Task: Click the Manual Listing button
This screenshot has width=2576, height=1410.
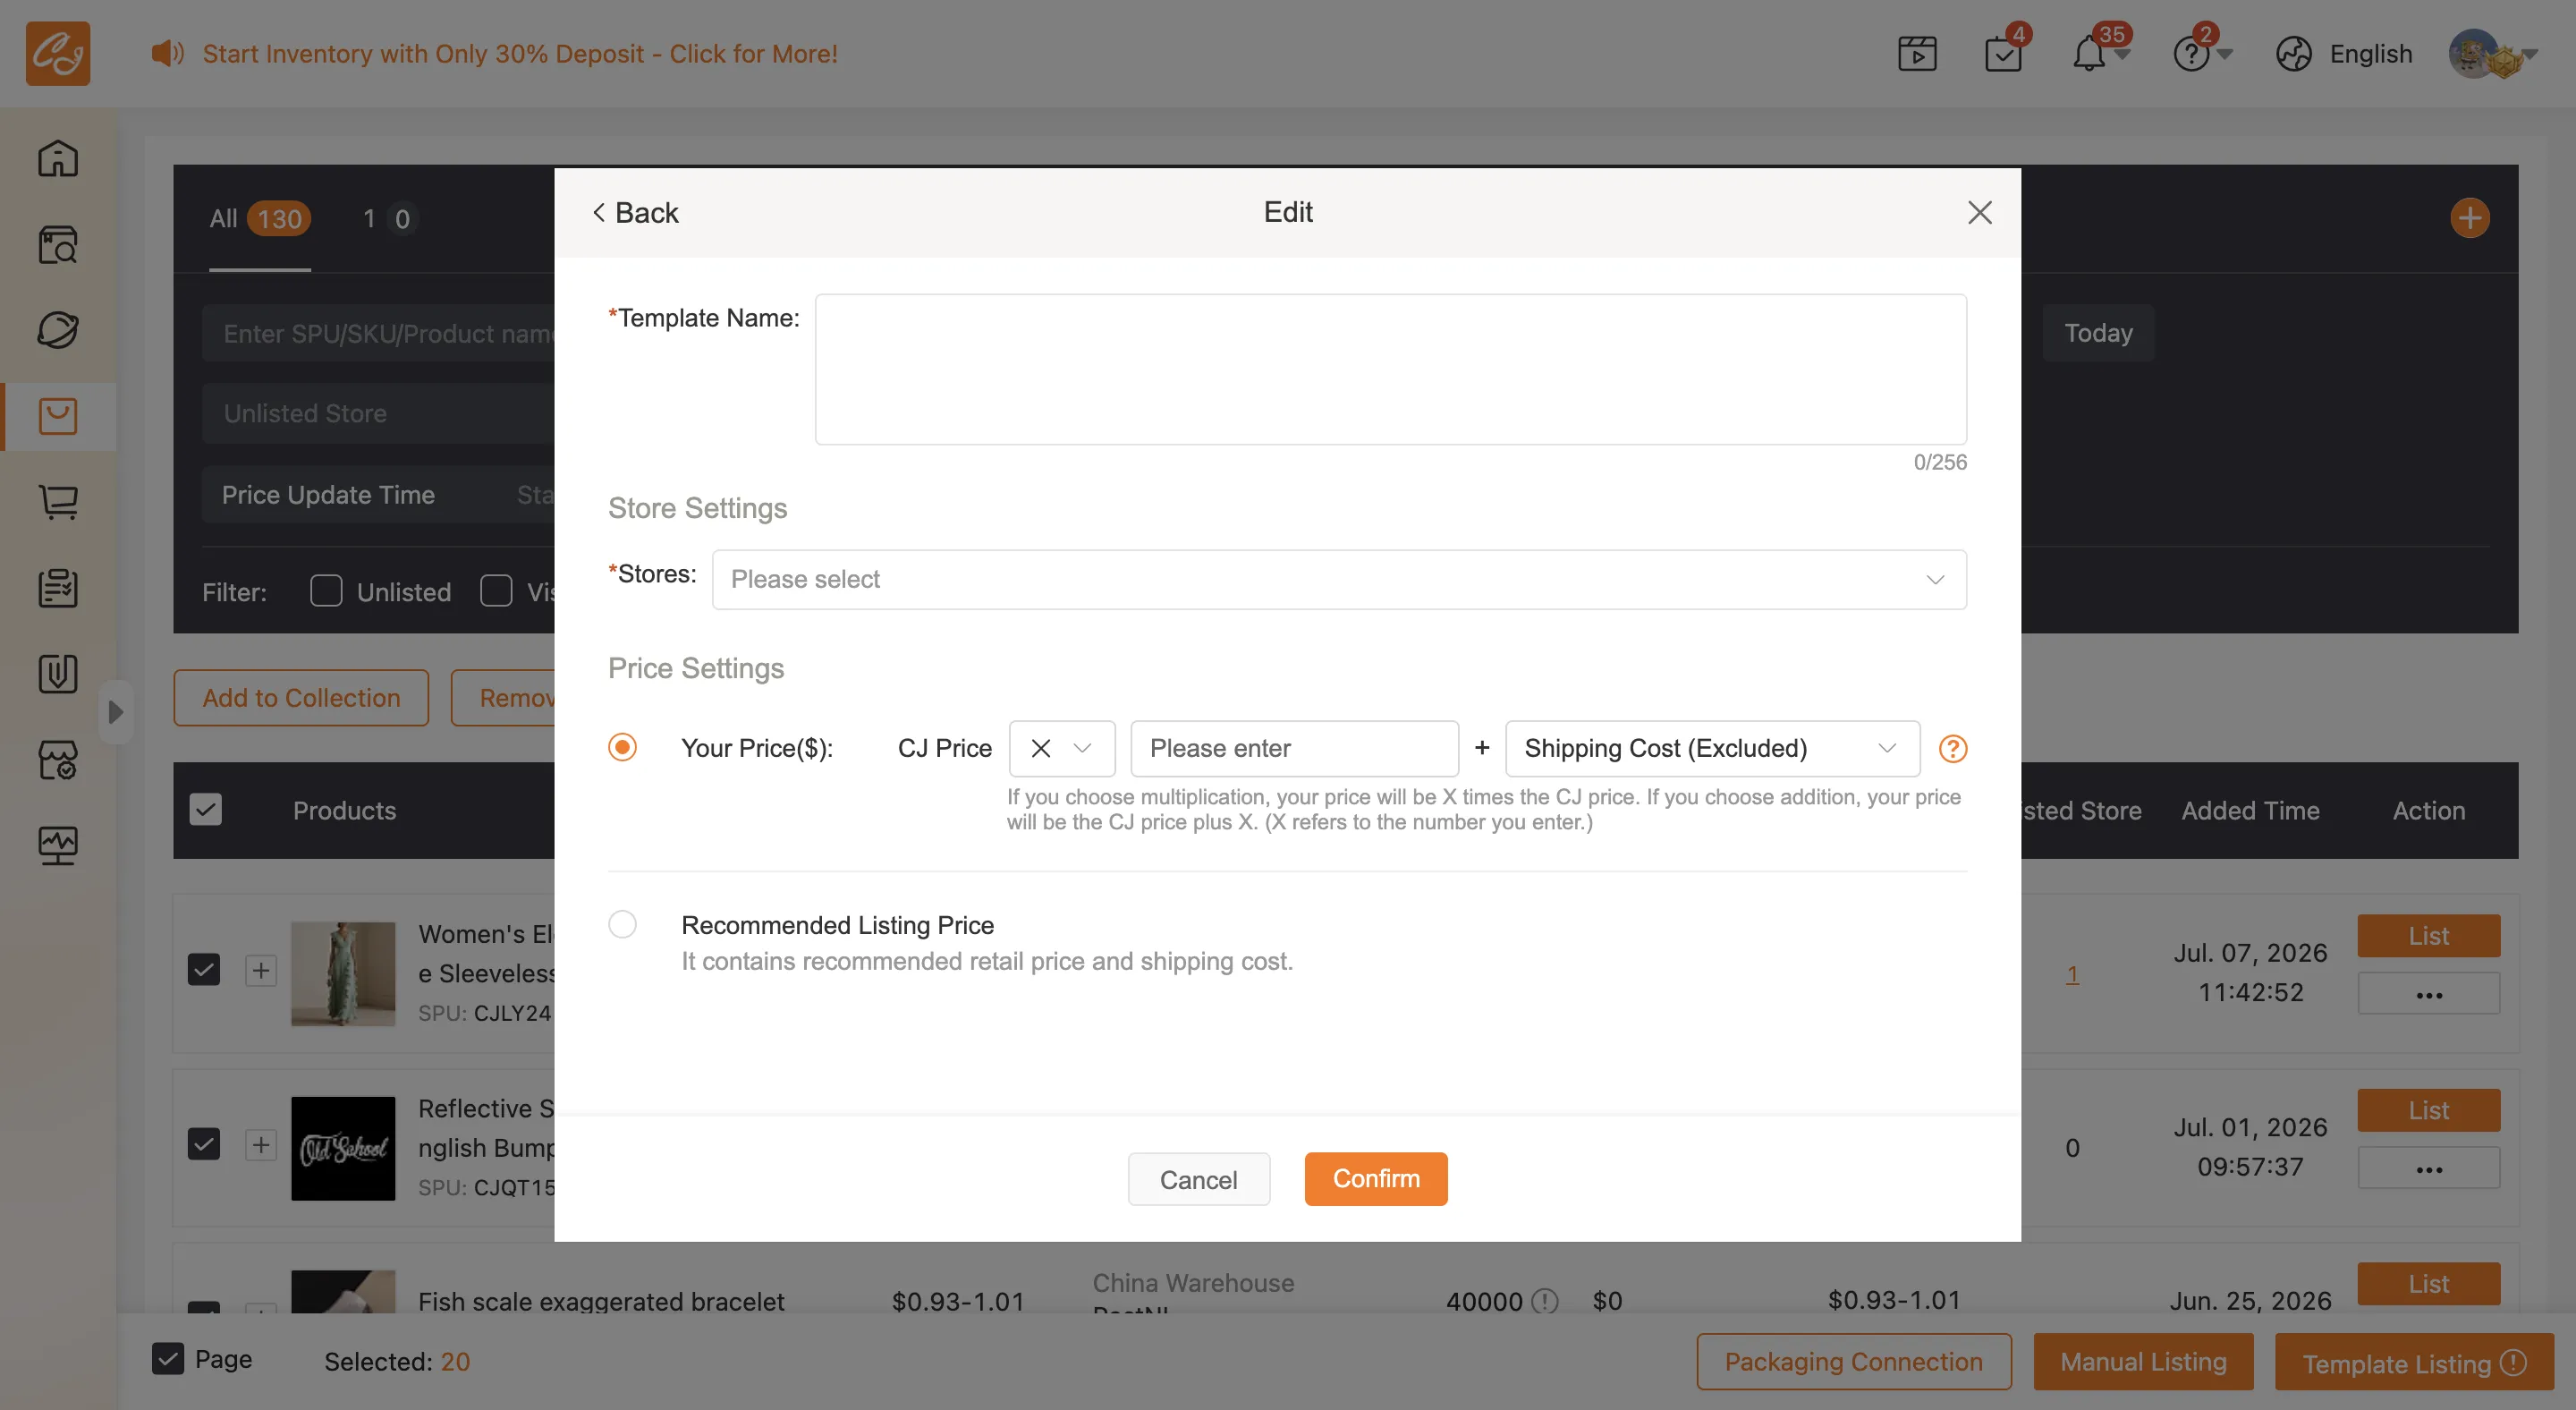Action: 2143,1362
